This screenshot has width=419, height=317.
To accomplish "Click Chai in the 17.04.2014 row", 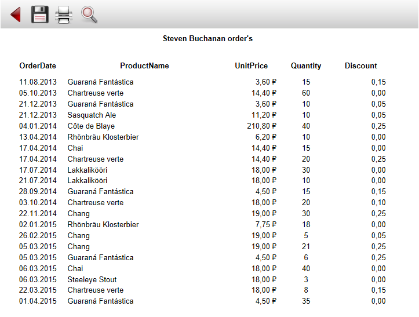I will (x=75, y=148).
